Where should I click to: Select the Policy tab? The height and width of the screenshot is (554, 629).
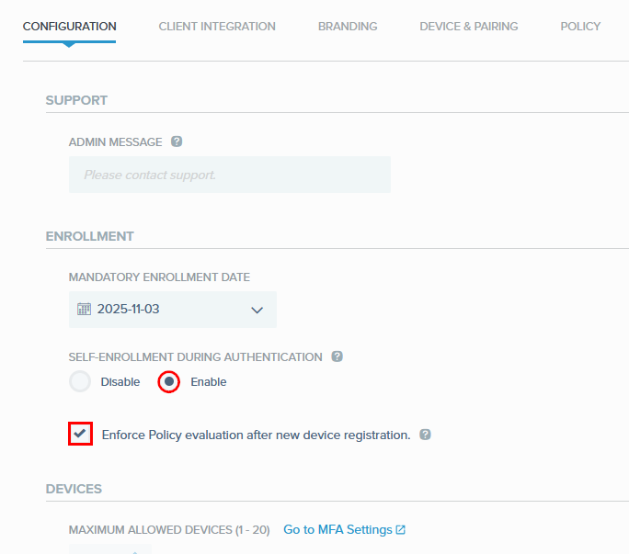580,27
